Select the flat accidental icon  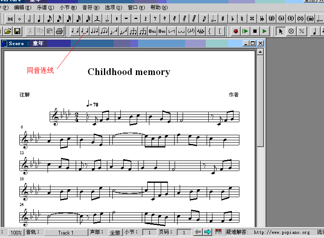232,19
